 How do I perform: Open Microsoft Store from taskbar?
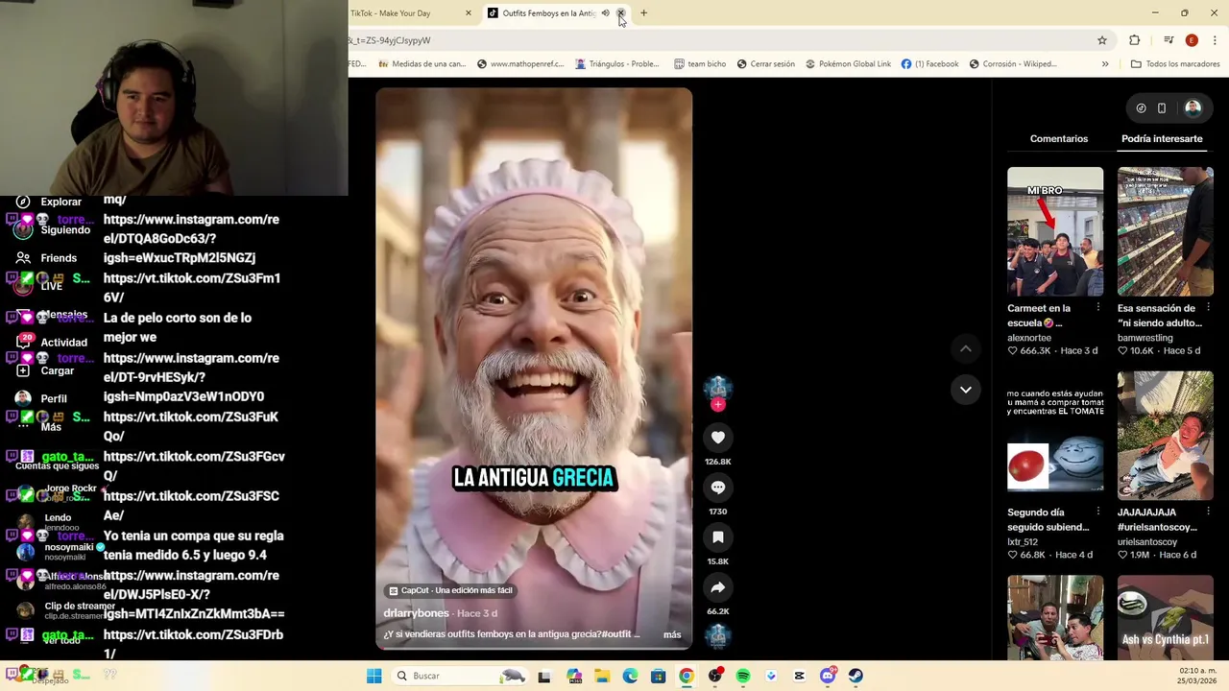pyautogui.click(x=658, y=676)
